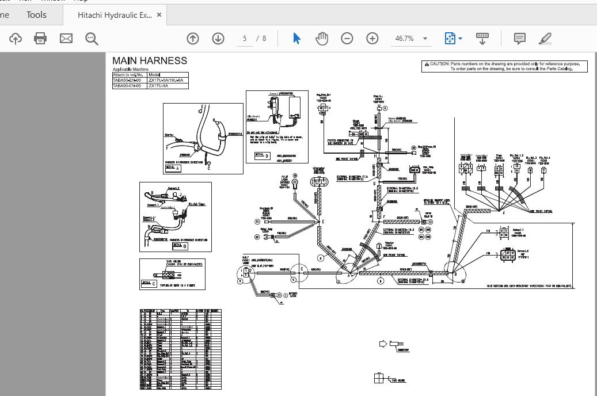Send file by email envelope icon
The height and width of the screenshot is (396, 597).
(x=66, y=39)
